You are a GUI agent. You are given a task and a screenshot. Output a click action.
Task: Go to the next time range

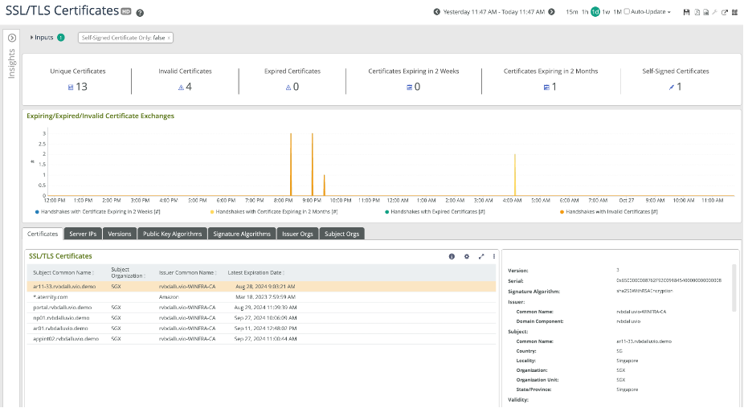551,12
